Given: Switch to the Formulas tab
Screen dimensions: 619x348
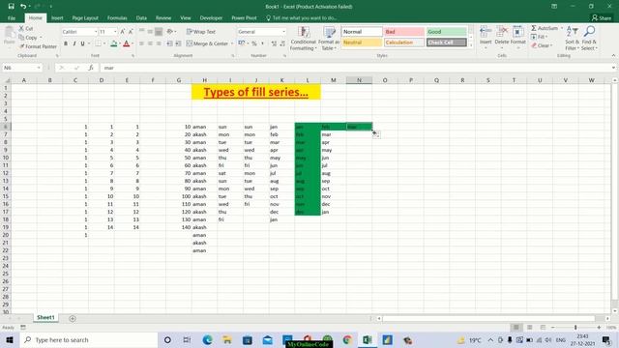Looking at the screenshot, I should (117, 17).
